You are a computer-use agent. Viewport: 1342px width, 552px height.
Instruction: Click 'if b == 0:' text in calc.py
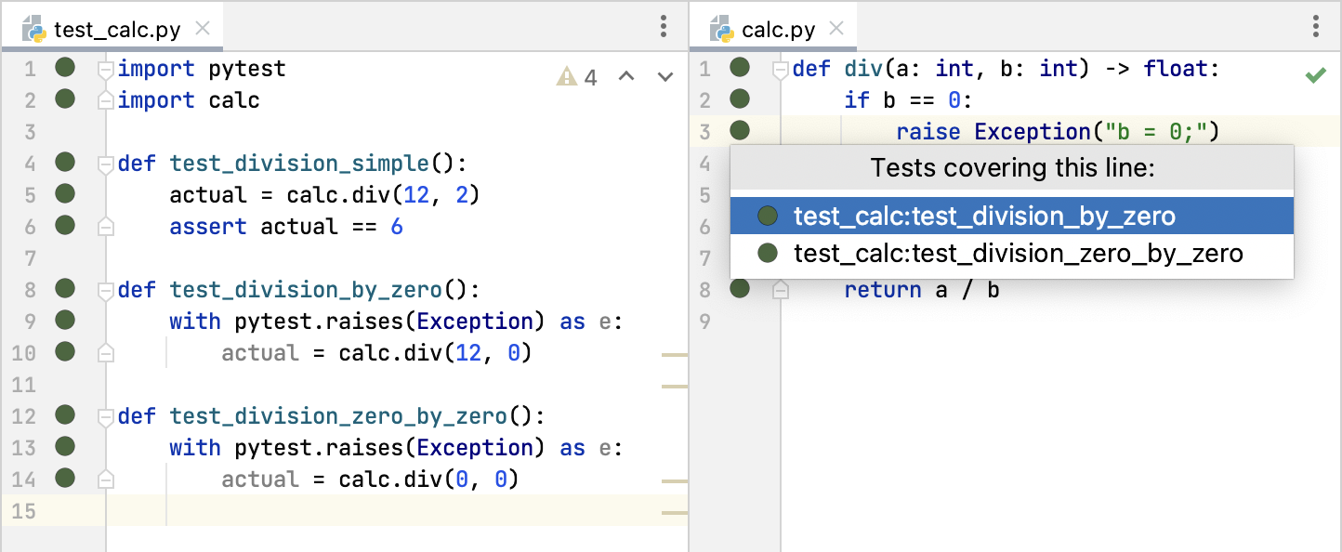[909, 100]
